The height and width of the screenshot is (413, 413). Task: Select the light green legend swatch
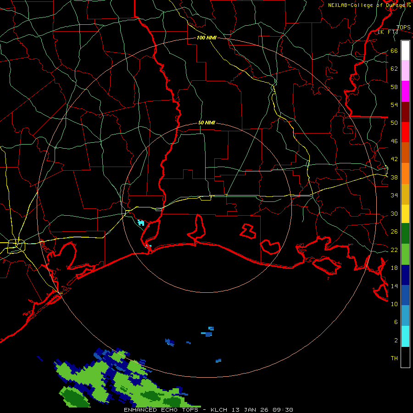pos(405,254)
